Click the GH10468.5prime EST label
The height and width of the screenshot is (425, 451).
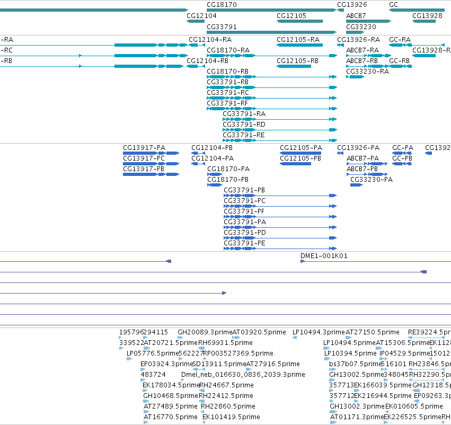[171, 396]
